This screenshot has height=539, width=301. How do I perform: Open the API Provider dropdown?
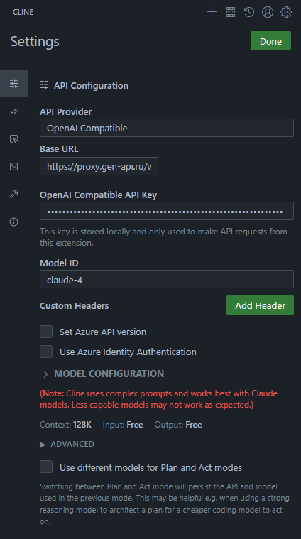tap(167, 128)
